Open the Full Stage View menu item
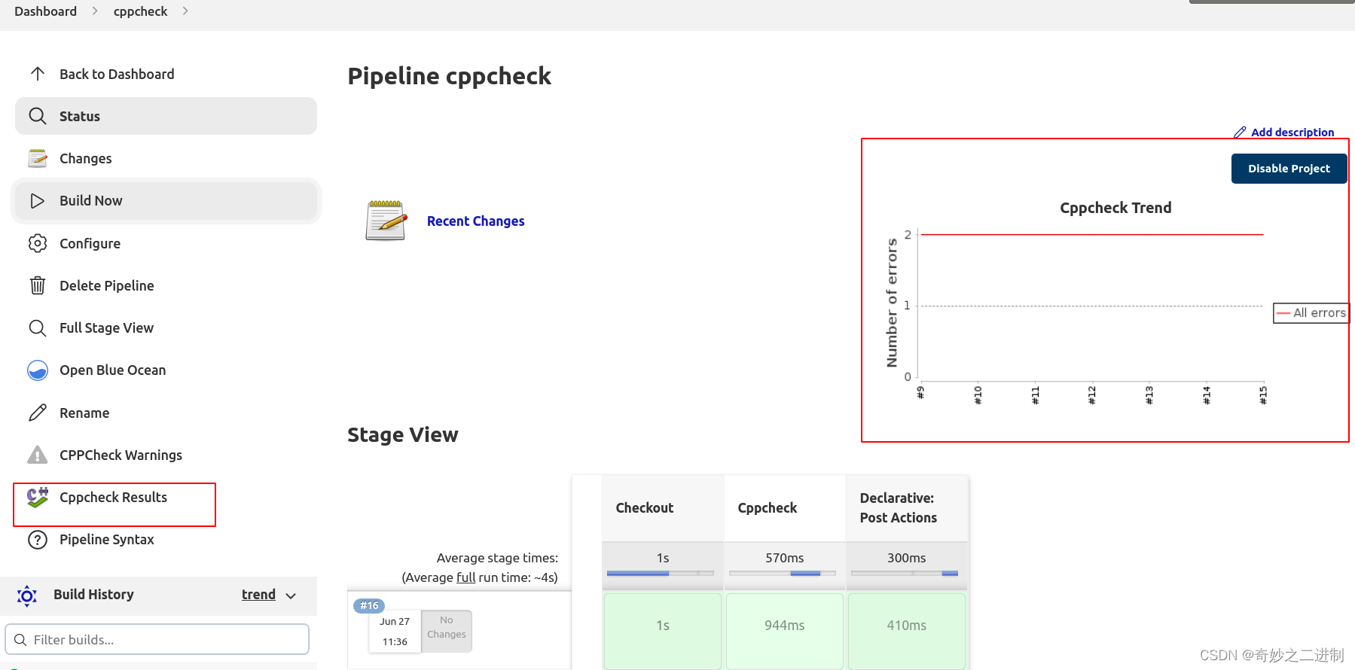This screenshot has width=1355, height=670. coord(106,328)
